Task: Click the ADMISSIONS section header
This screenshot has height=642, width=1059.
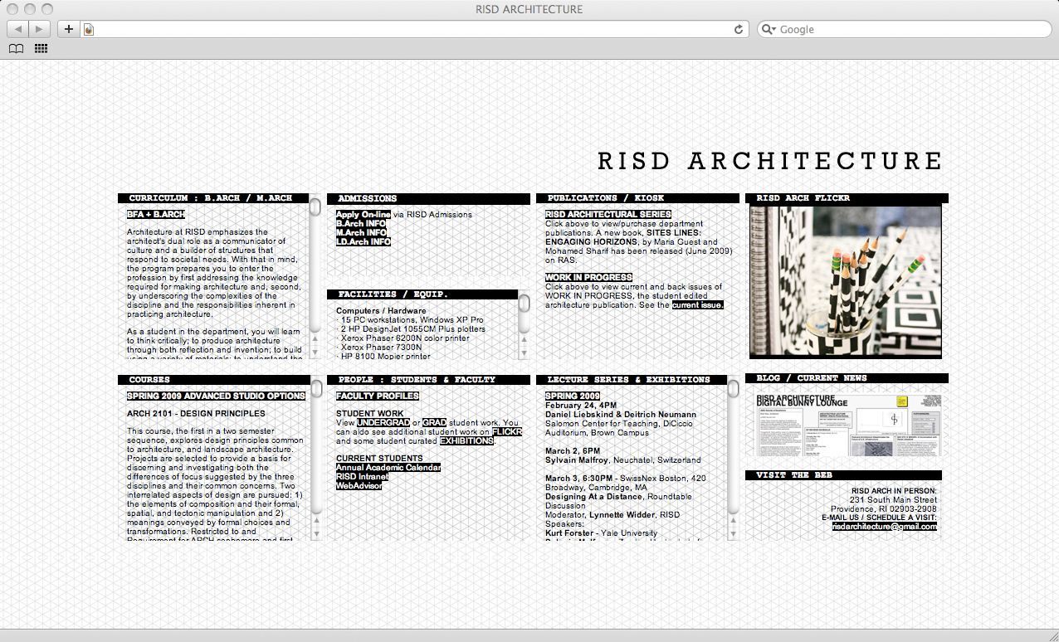Action: tap(428, 198)
